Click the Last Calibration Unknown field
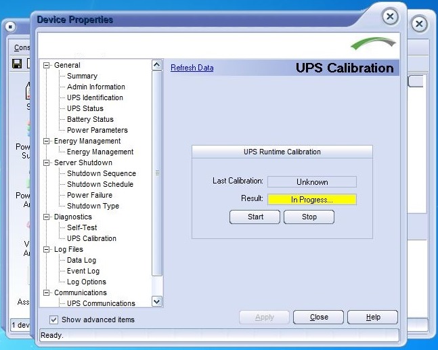 (x=312, y=182)
